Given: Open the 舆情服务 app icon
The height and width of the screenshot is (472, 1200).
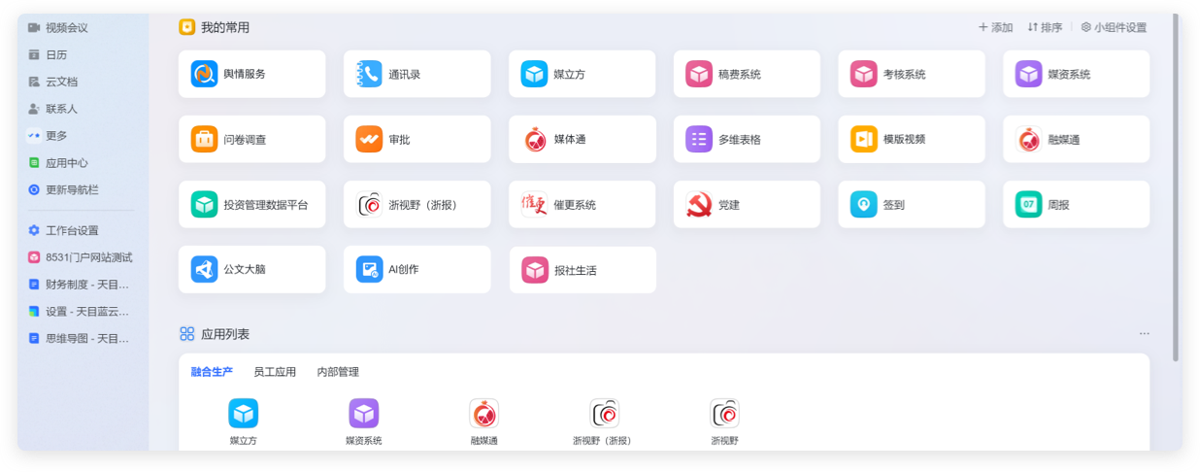Looking at the screenshot, I should click(x=205, y=74).
